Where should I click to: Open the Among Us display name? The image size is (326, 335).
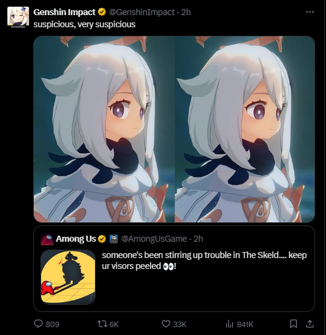[x=76, y=239]
